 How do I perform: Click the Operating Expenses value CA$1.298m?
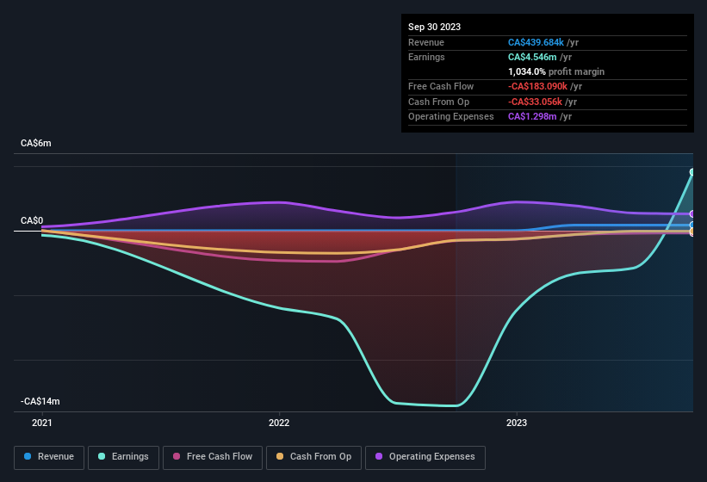click(532, 117)
